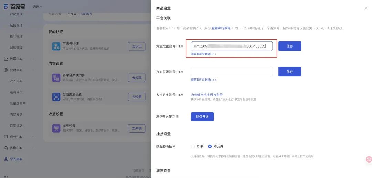Image resolution: width=372 pixels, height=178 pixels.
Task: Click the 京东联盟账号(PID) input field
Action: (x=232, y=72)
